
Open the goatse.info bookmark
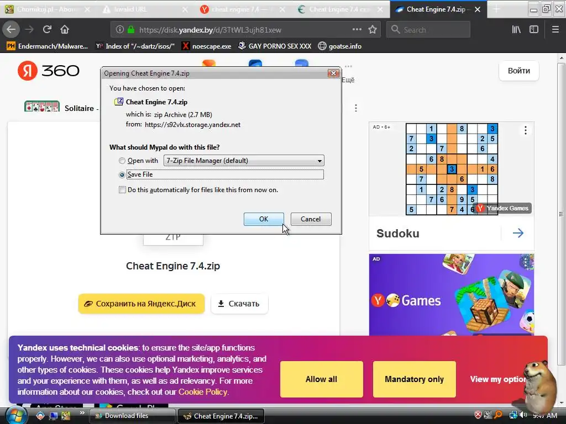coord(340,46)
